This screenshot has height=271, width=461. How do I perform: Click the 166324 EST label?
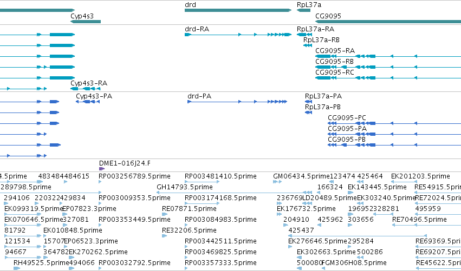coord(330,187)
